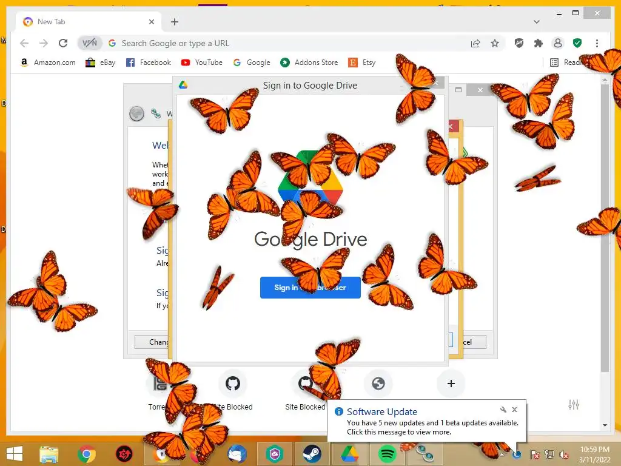Screen dimensions: 621x466
Task: Click the network tray icon
Action: click(549, 454)
